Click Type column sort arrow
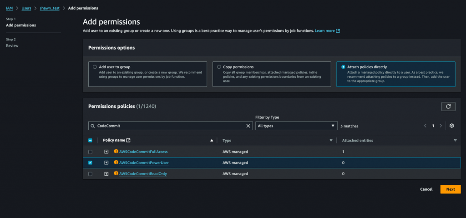This screenshot has width=466, height=218. (331, 141)
